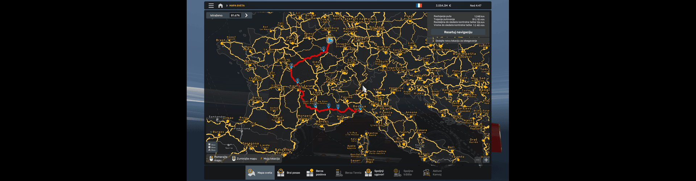This screenshot has width=696, height=181.
Task: Click the 3.054,3M € balance
Action: coord(443,6)
